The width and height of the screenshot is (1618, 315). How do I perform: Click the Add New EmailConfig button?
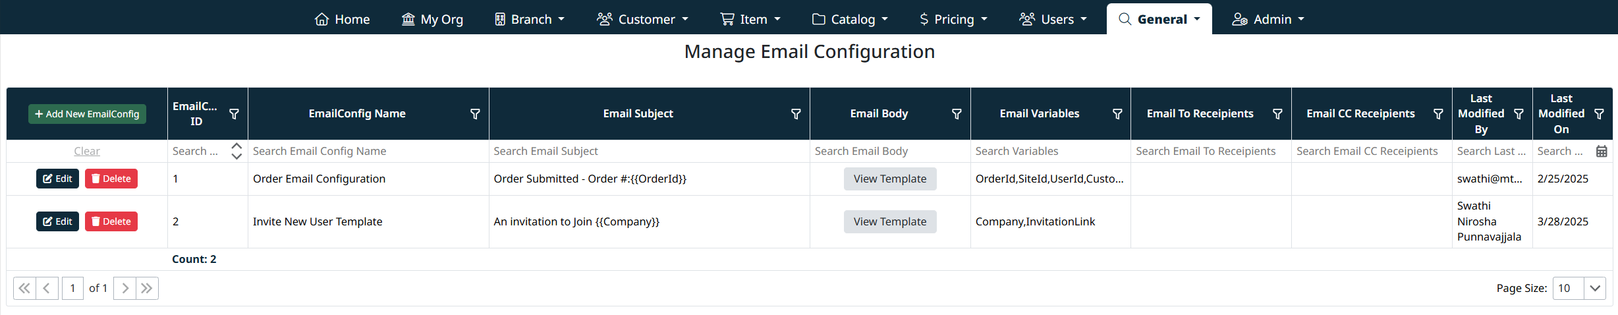[87, 114]
